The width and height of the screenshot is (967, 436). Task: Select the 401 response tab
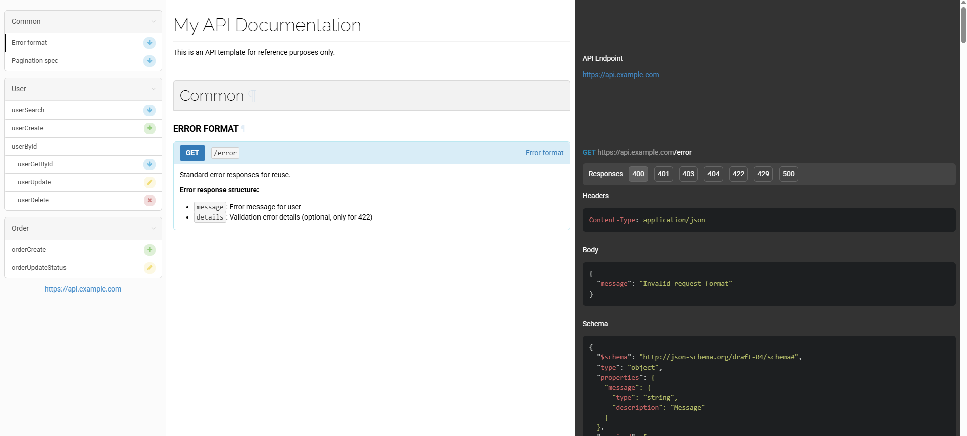point(663,174)
